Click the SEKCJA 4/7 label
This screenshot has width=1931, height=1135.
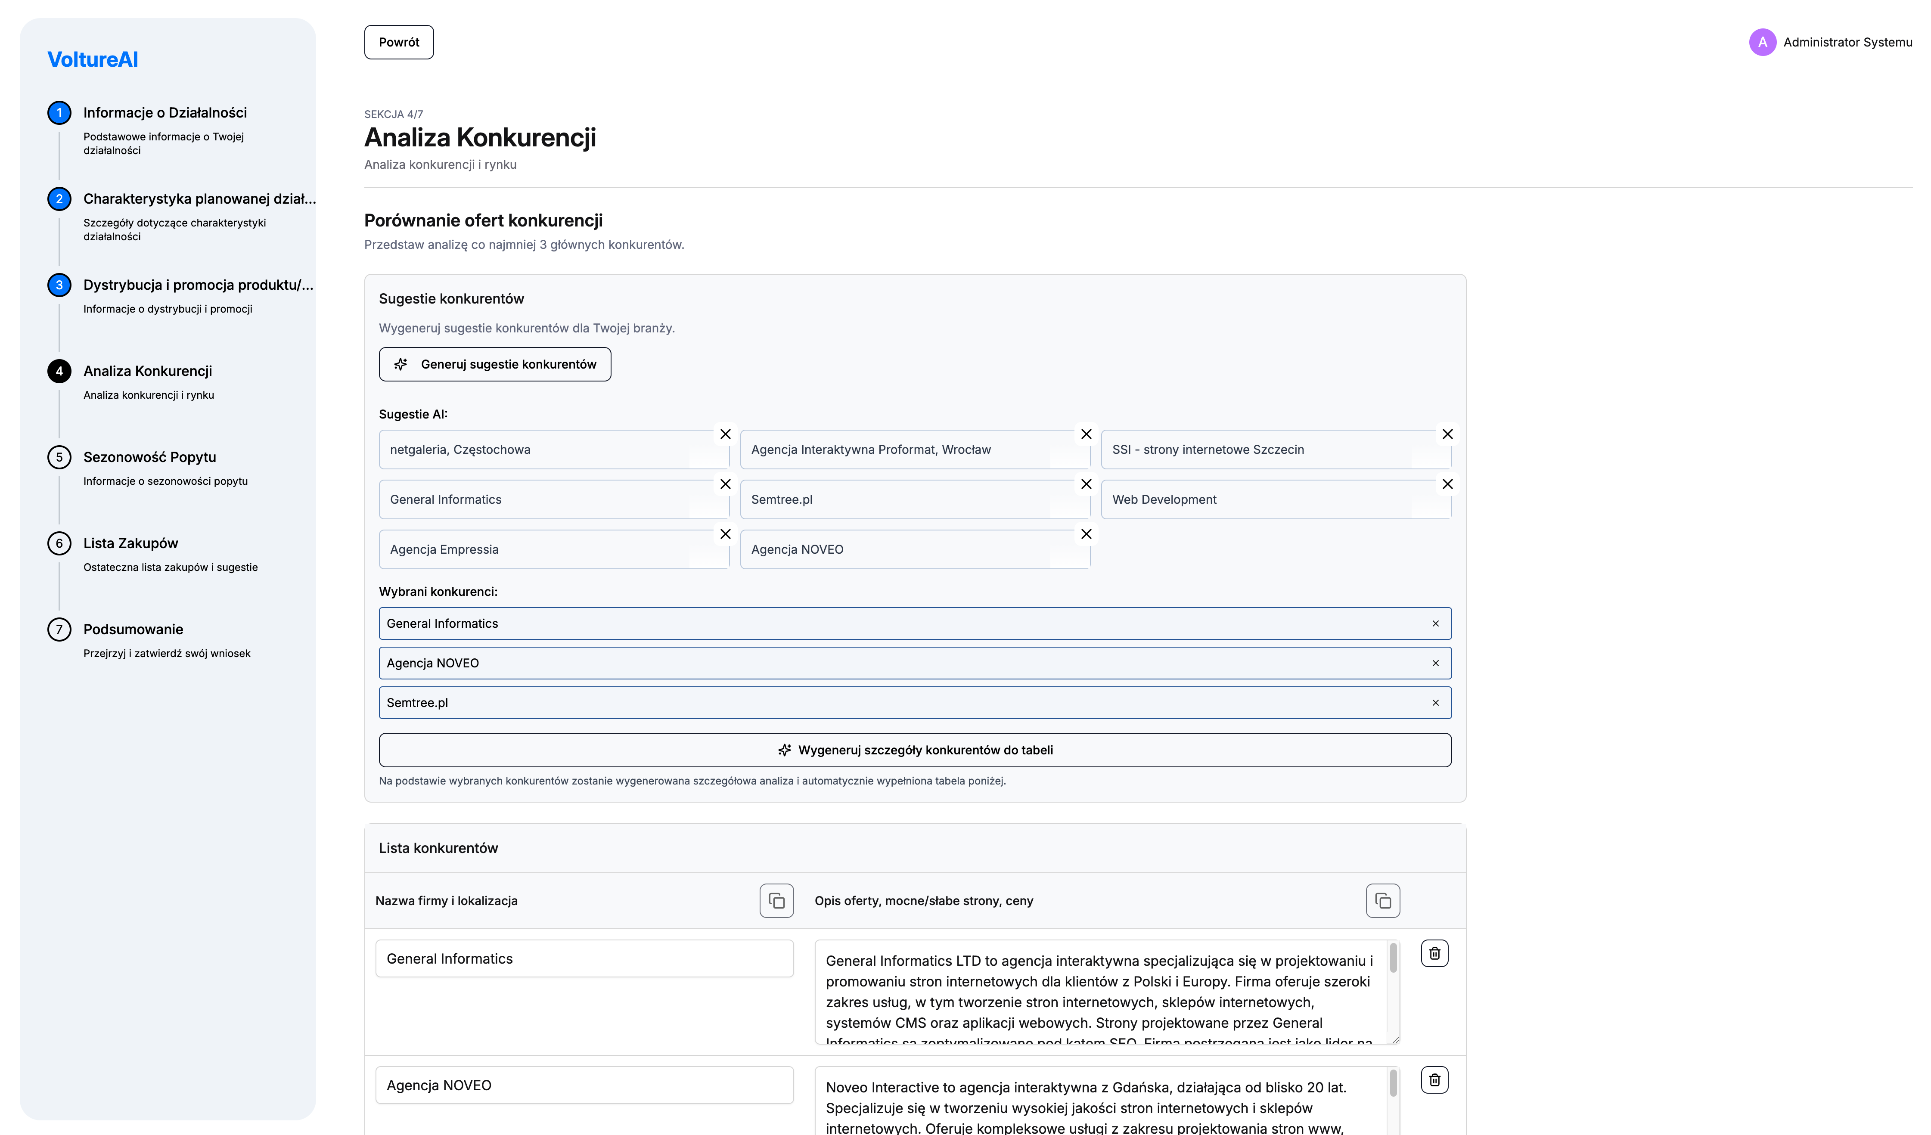[x=393, y=114]
